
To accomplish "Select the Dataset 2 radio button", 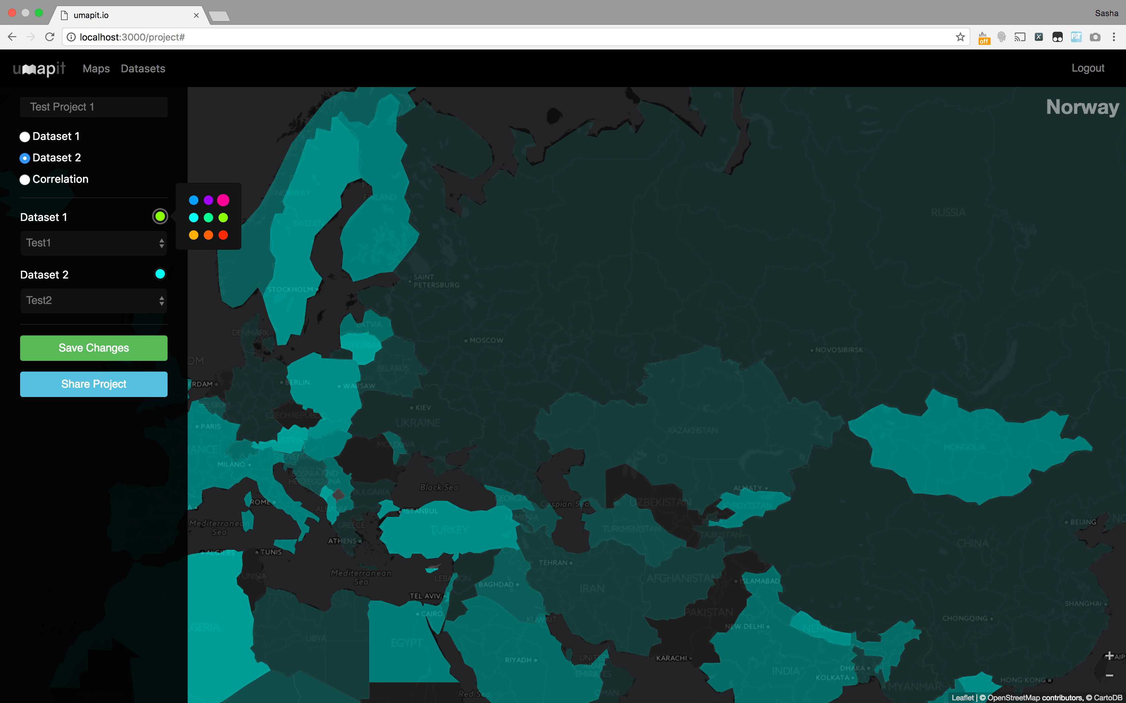I will pos(25,158).
